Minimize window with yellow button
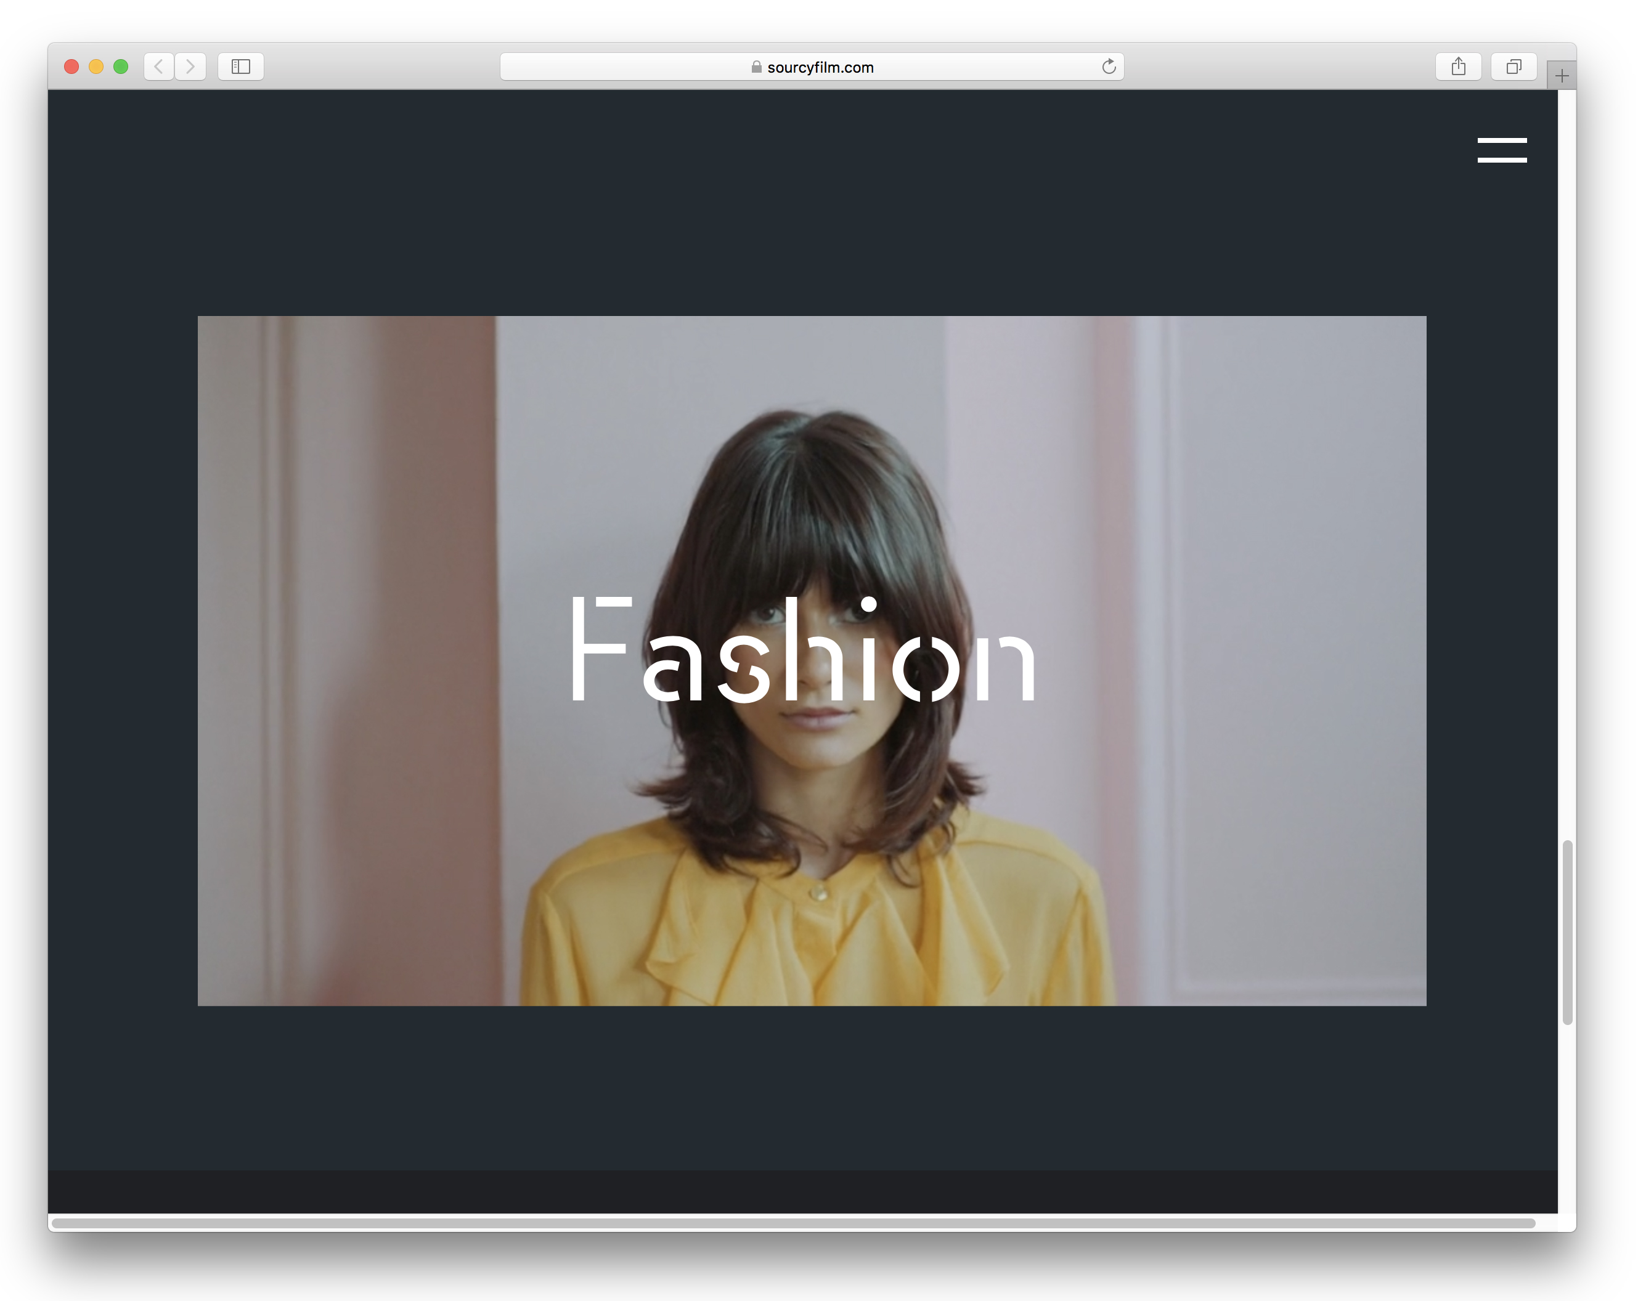This screenshot has width=1638, height=1301. point(97,67)
